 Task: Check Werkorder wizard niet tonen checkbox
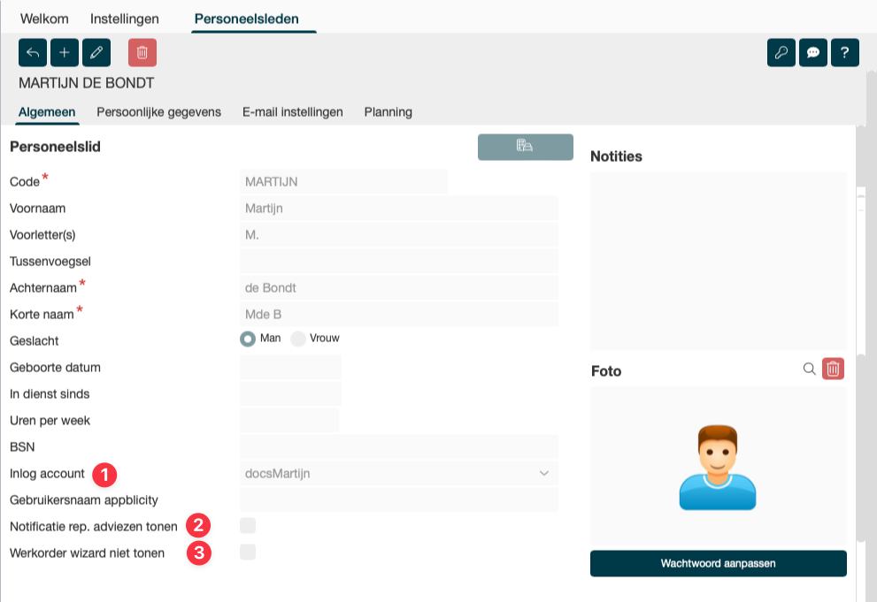(248, 552)
